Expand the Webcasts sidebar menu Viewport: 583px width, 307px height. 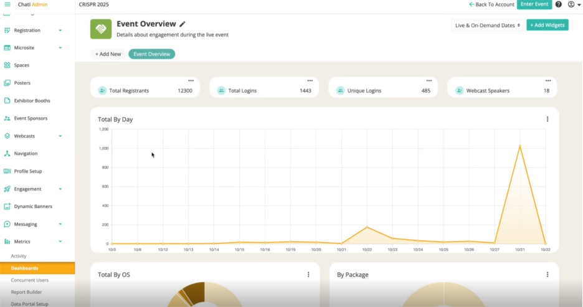coord(60,136)
